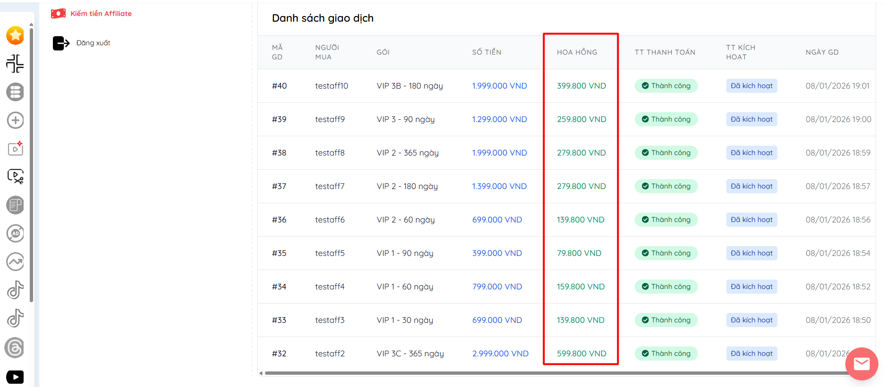
Task: Click Thành công badge for transaction #40
Action: (666, 86)
